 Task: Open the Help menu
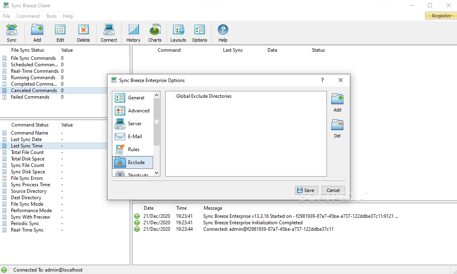[68, 16]
